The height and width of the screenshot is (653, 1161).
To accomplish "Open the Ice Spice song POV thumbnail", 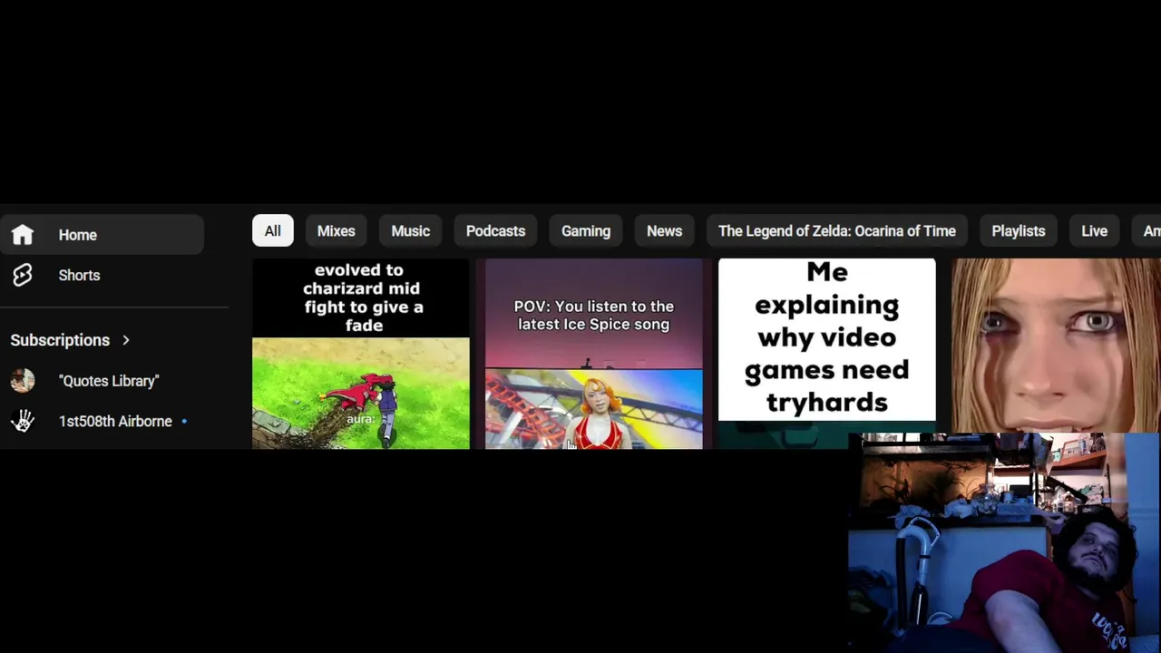I will tap(594, 354).
